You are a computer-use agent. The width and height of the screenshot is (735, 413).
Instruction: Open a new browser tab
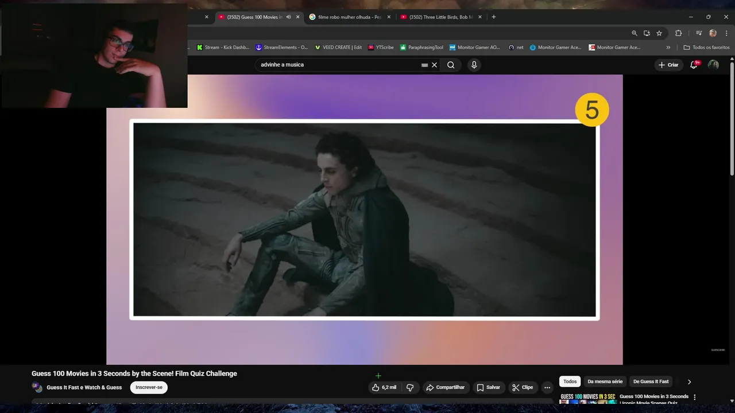[x=493, y=17]
